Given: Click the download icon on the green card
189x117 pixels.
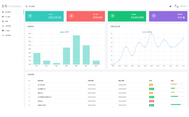Looking at the screenshot, I should [112, 16].
